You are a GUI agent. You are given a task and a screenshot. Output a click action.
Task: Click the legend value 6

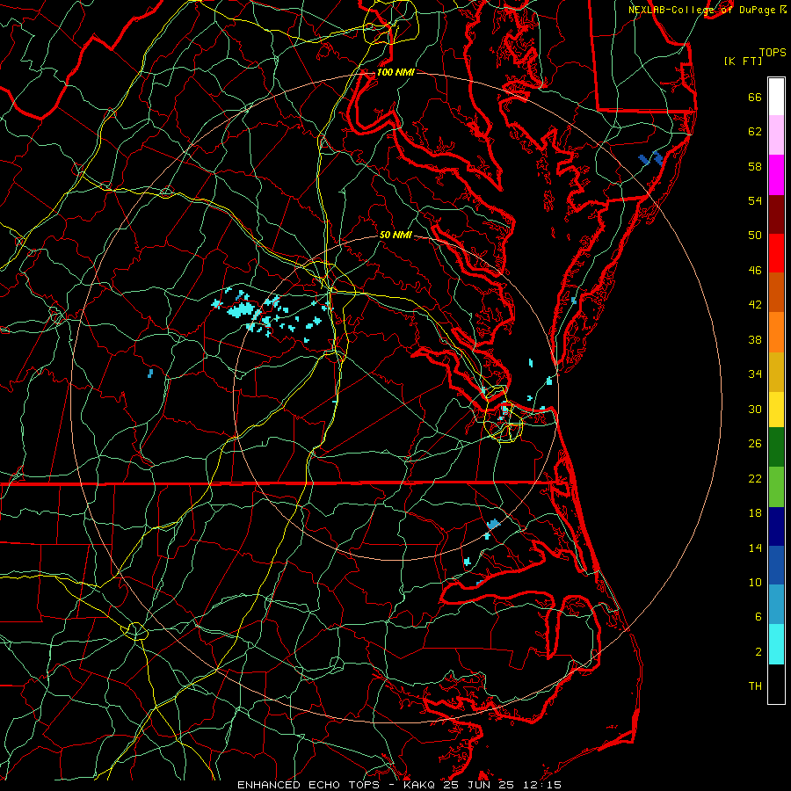(x=758, y=616)
